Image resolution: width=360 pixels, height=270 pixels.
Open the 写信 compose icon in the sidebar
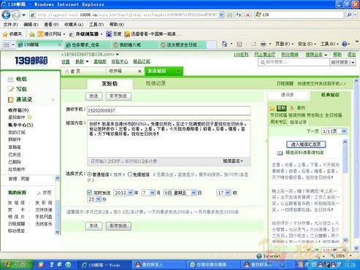coord(10,89)
